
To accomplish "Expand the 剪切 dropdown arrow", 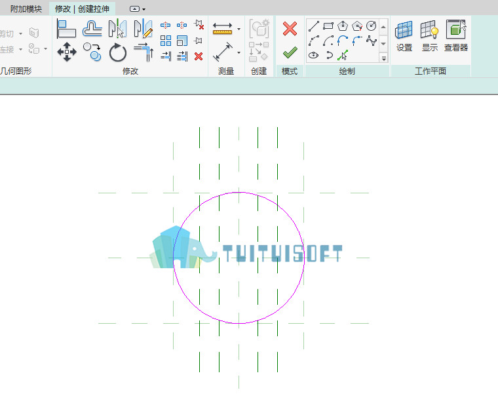I will point(21,33).
